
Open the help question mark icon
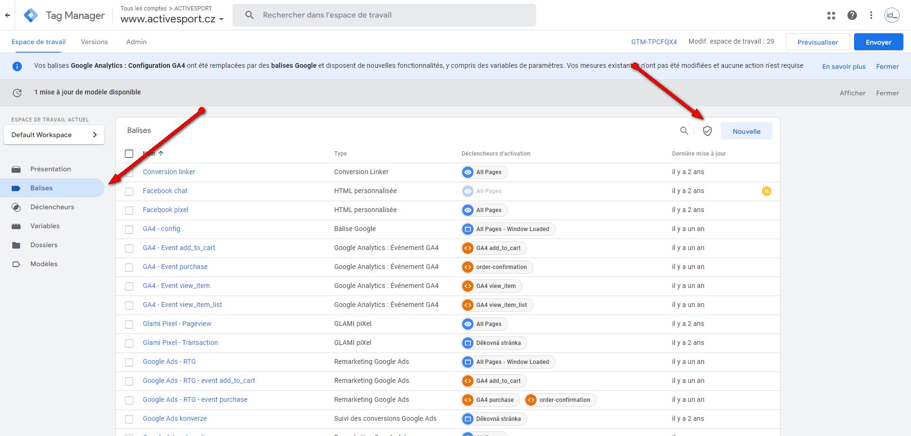pyautogui.click(x=852, y=15)
